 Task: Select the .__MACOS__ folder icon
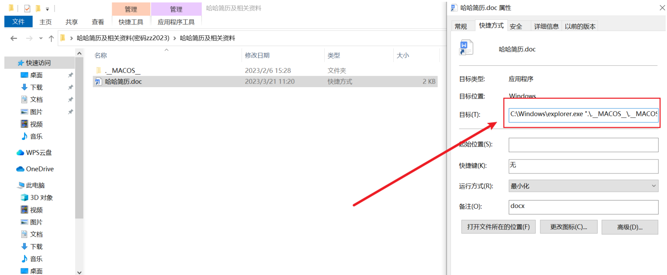click(x=98, y=70)
